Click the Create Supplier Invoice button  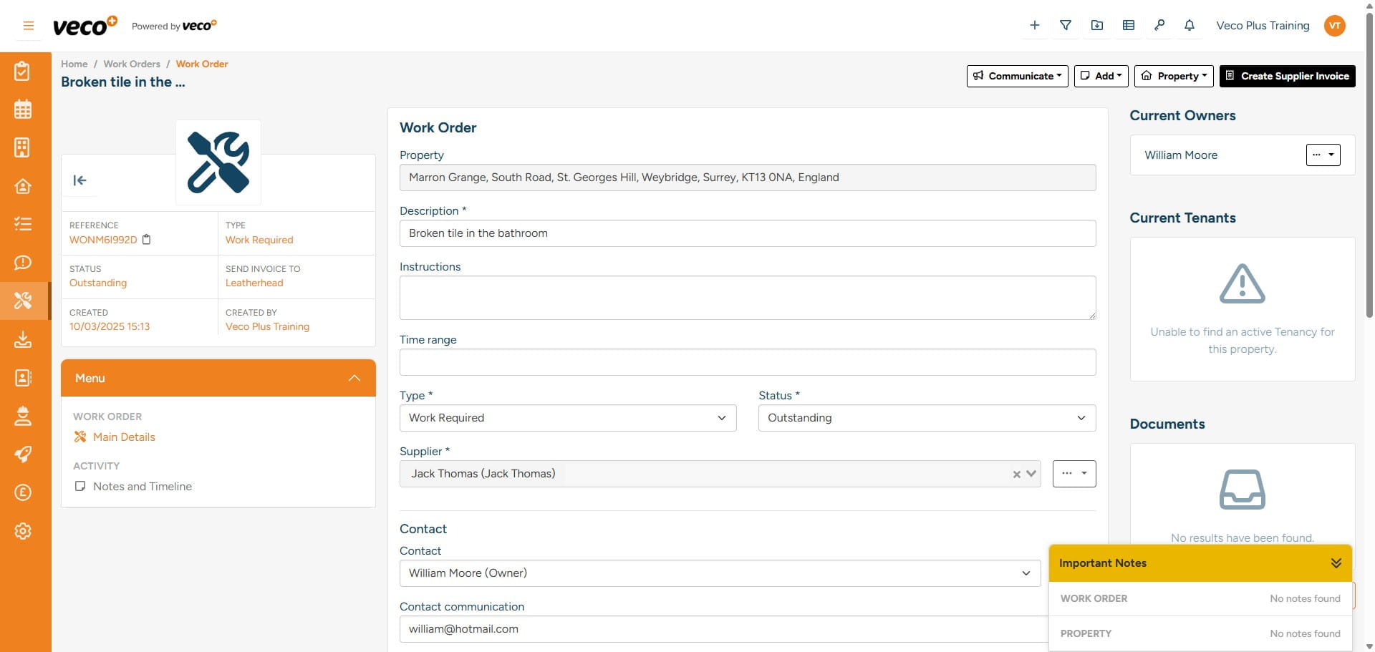1287,76
